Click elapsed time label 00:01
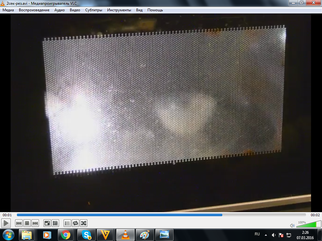The image size is (322, 241). [x=7, y=215]
